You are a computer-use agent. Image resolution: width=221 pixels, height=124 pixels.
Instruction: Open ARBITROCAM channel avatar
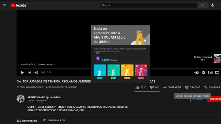20,99
